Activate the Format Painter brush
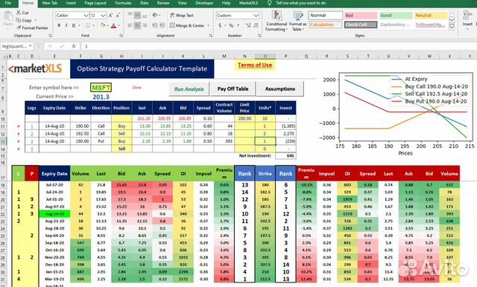Image resolution: width=477 pixels, height=287 pixels. [x=19, y=28]
